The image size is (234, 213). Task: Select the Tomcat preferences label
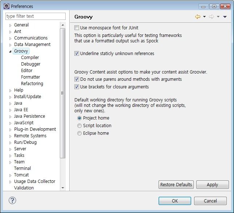pos(21,175)
